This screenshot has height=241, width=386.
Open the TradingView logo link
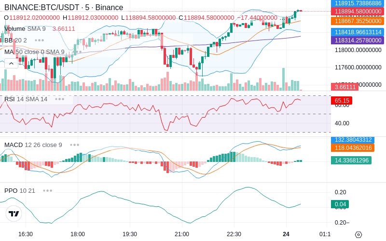(14, 214)
